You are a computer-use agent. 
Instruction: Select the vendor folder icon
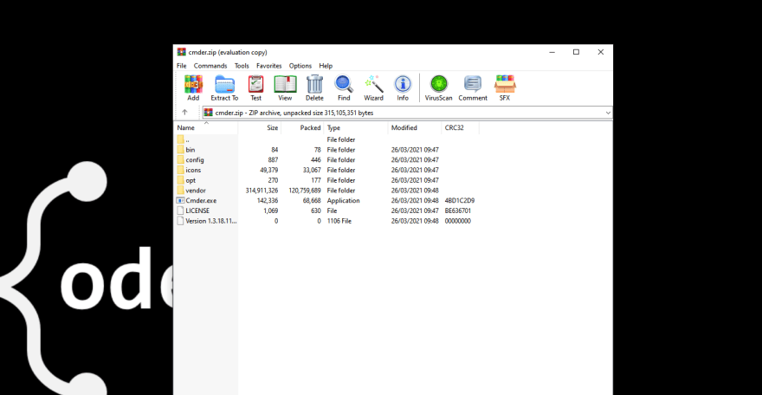coord(181,191)
